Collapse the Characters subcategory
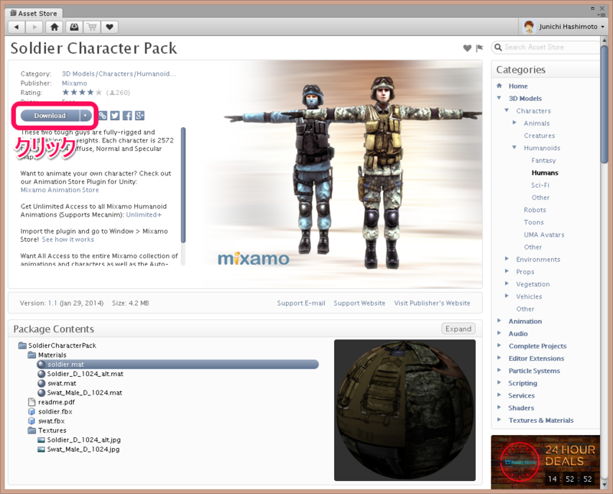The height and width of the screenshot is (494, 613). (506, 110)
